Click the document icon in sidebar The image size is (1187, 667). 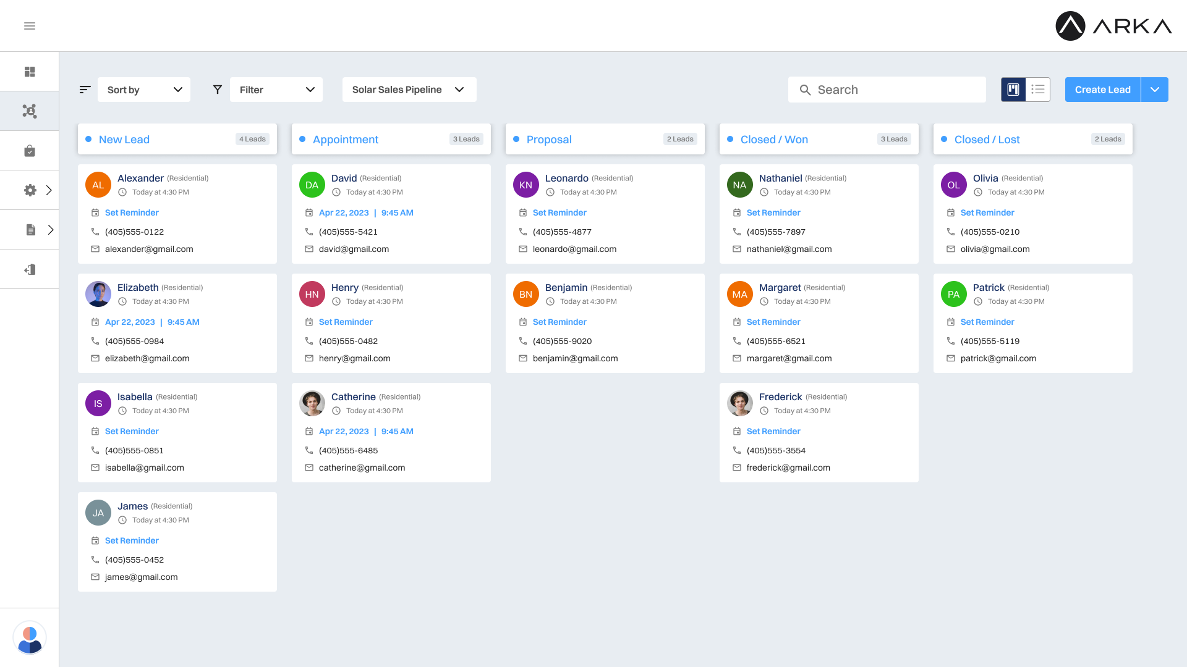[30, 230]
